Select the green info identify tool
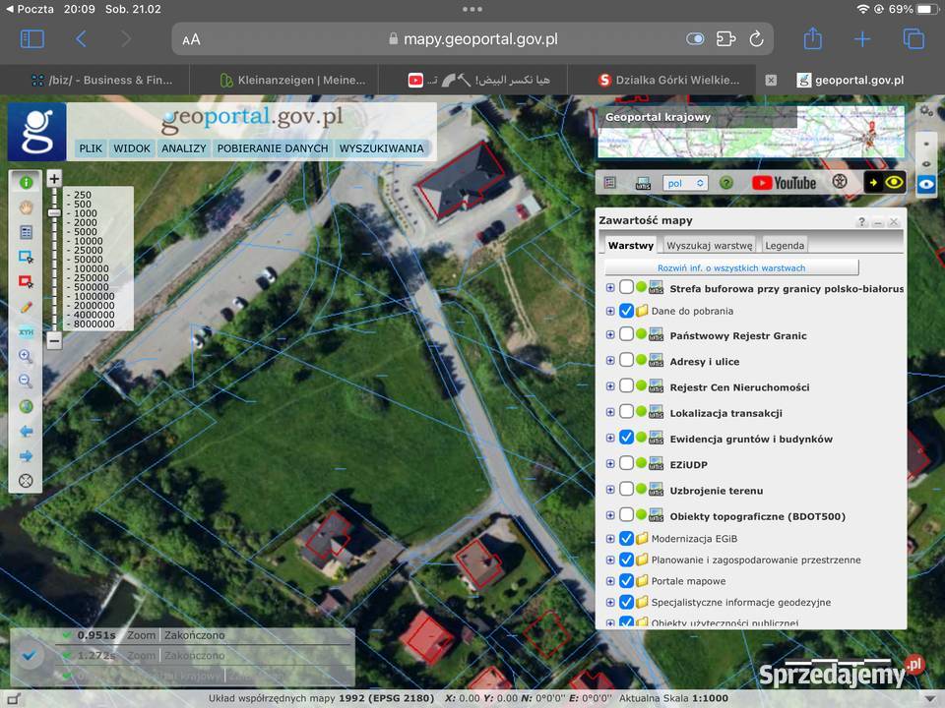 pos(26,182)
